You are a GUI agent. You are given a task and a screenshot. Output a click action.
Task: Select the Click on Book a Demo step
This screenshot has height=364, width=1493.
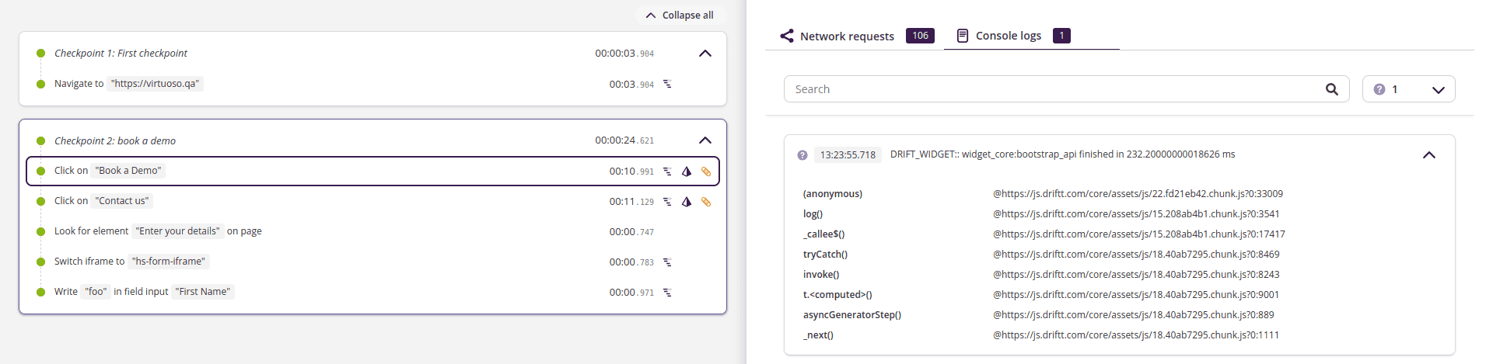[x=372, y=172]
